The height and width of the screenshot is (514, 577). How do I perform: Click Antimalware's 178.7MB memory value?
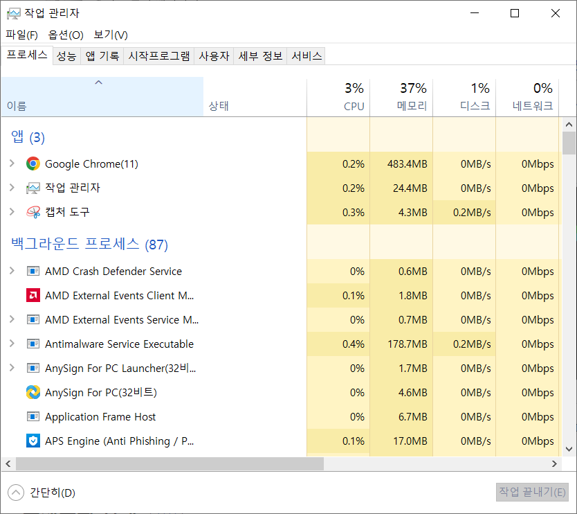click(407, 344)
